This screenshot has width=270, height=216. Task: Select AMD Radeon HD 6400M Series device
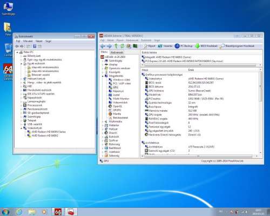click(46, 132)
